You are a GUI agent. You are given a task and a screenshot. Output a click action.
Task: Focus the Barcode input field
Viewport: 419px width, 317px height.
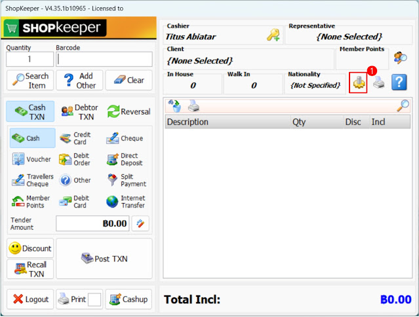click(104, 59)
